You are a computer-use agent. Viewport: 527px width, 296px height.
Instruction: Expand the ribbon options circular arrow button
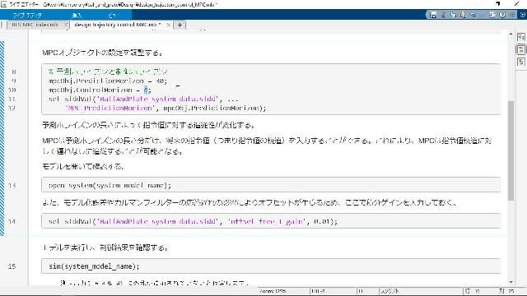pyautogui.click(x=523, y=15)
